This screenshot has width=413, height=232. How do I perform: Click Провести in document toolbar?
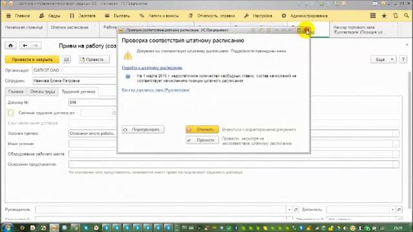[94, 59]
